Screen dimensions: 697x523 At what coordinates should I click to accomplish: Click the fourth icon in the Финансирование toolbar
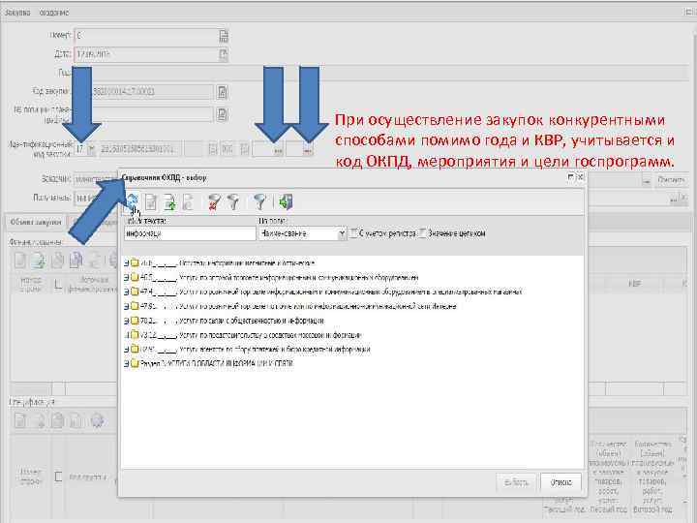pos(76,261)
